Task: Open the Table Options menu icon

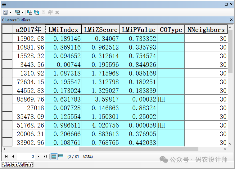Action: click(x=6, y=12)
